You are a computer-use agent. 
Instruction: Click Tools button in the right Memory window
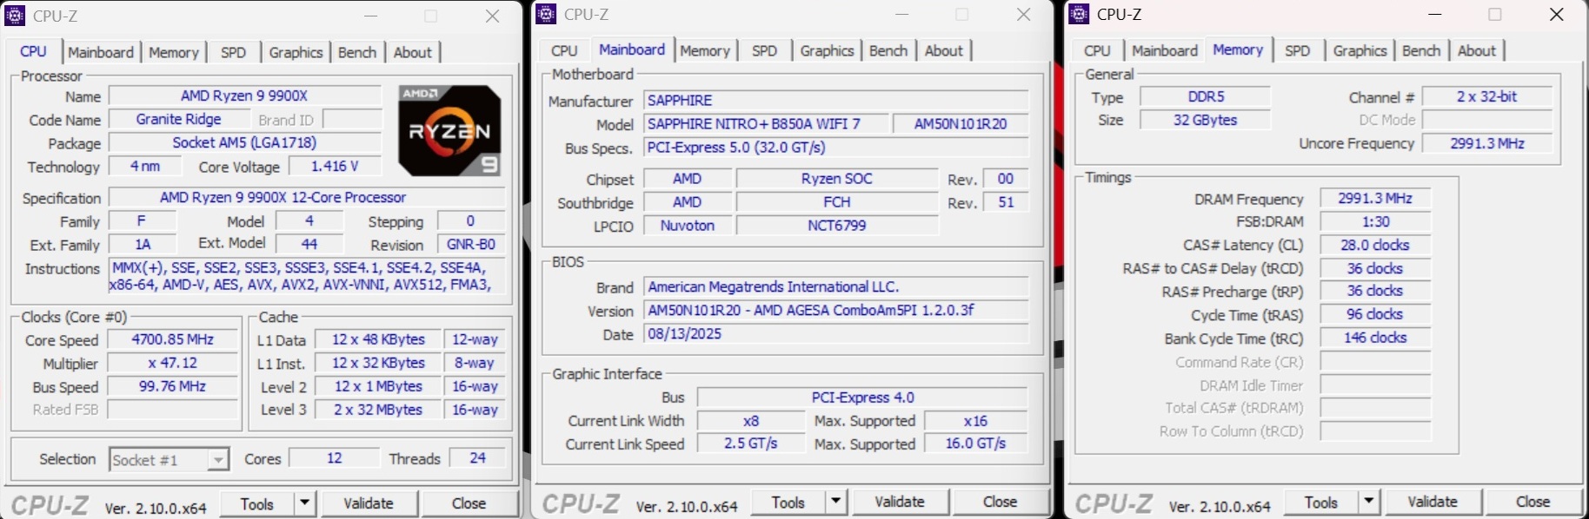[x=1320, y=502]
